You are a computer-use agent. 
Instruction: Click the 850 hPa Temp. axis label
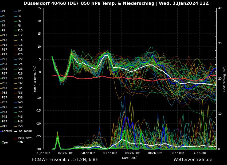coord(35,79)
